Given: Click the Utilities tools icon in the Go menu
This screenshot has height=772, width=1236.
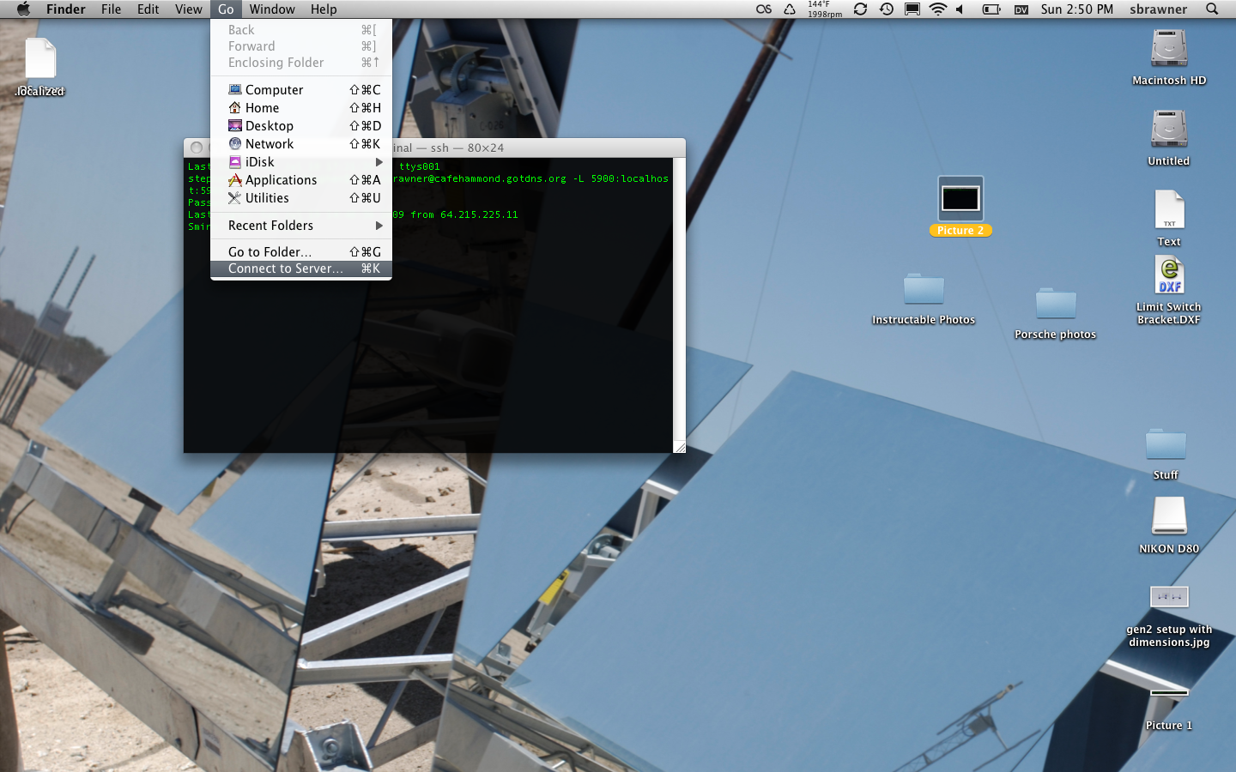Looking at the screenshot, I should [235, 197].
